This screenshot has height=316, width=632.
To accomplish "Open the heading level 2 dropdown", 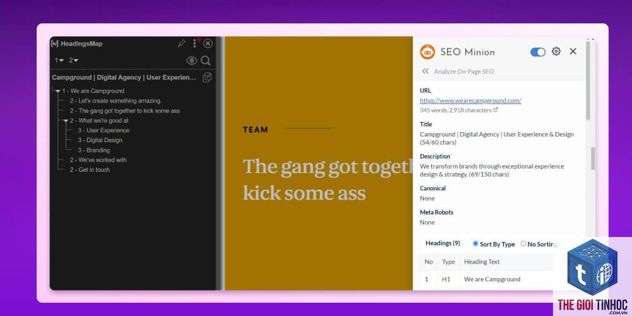I will pos(73,61).
